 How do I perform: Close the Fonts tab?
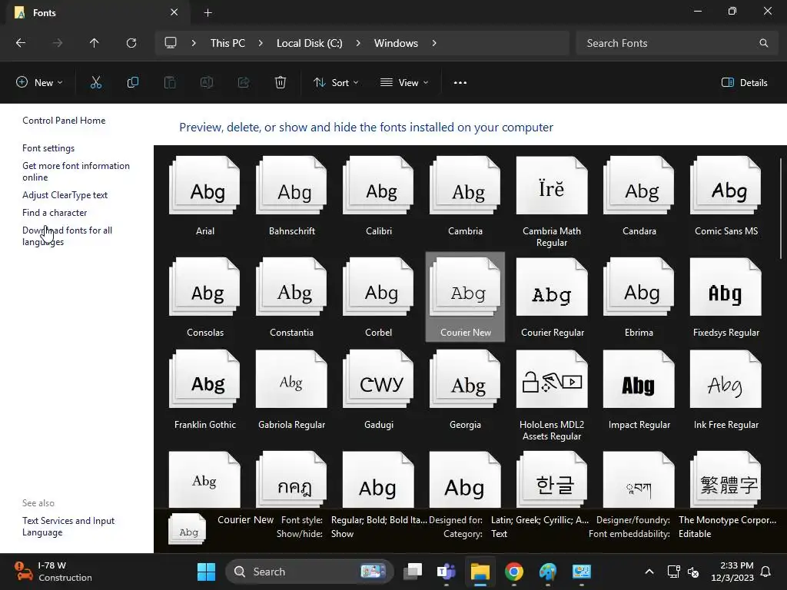coord(174,12)
